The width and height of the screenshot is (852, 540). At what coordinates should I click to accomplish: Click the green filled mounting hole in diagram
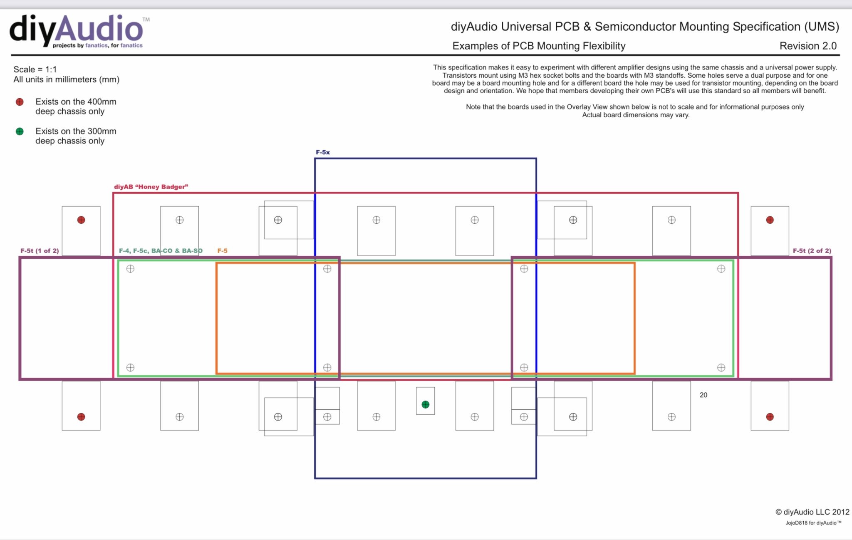point(425,404)
